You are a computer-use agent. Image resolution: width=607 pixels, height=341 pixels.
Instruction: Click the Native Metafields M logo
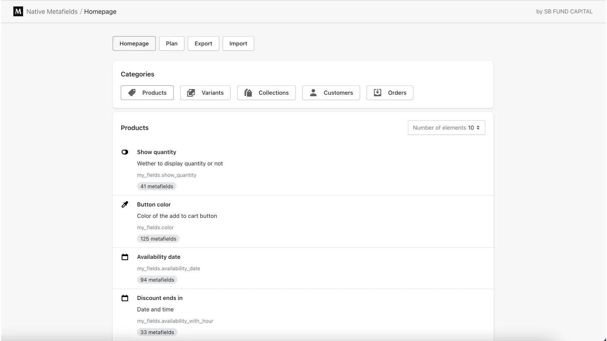(x=17, y=11)
